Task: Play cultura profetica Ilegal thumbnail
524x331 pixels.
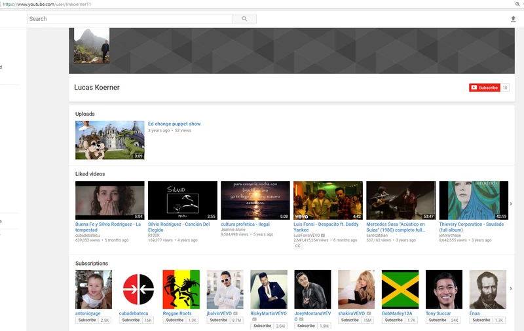Action: coord(255,200)
